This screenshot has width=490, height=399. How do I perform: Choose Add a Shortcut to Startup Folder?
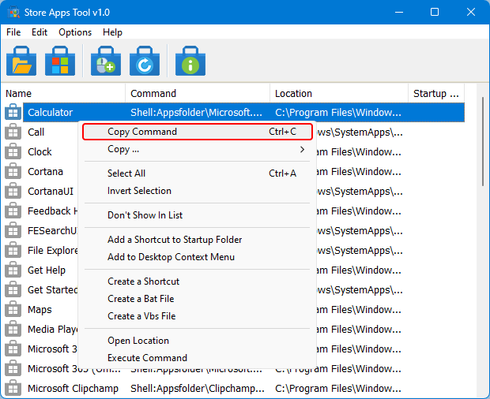pyautogui.click(x=198, y=240)
